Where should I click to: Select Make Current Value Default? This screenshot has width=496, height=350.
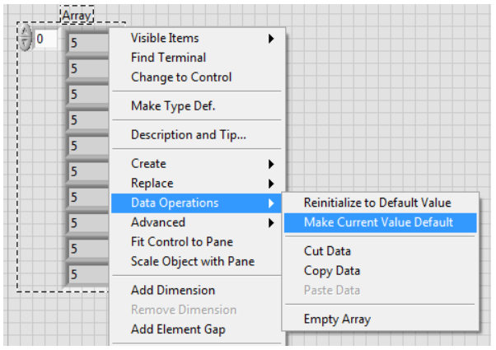click(380, 222)
